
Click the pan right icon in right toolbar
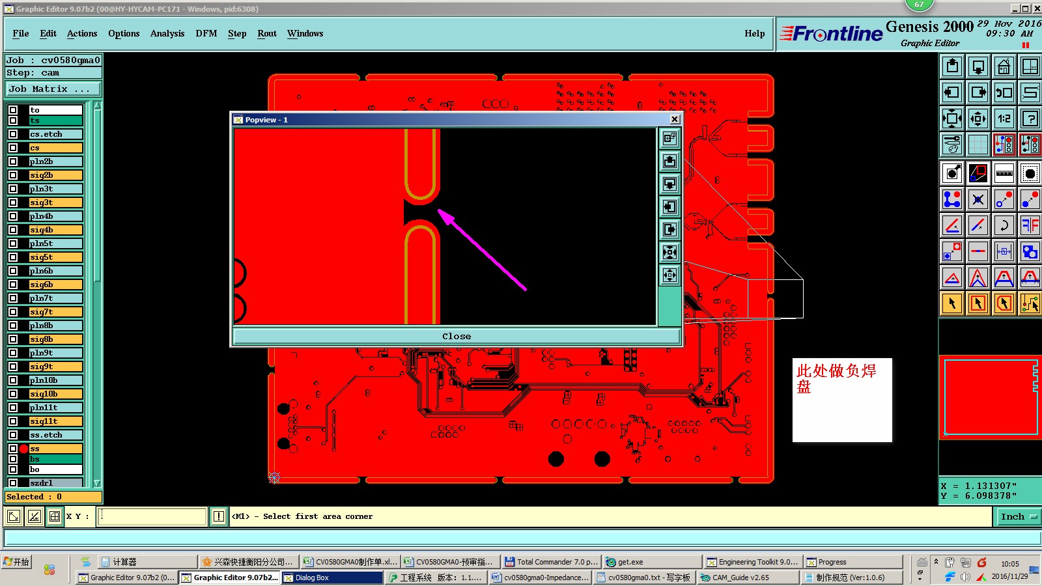click(x=978, y=92)
